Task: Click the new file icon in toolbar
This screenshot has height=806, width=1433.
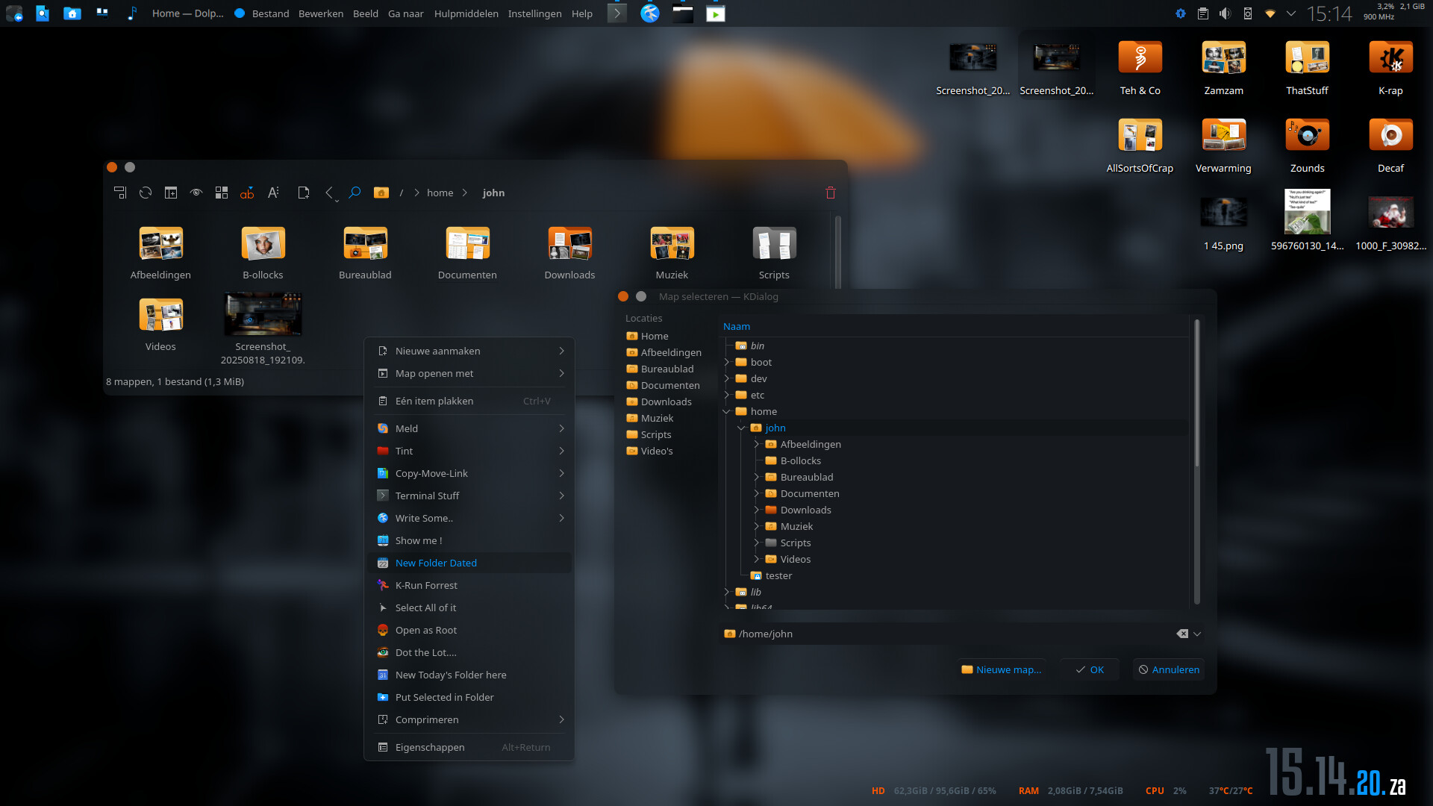Action: pyautogui.click(x=303, y=193)
